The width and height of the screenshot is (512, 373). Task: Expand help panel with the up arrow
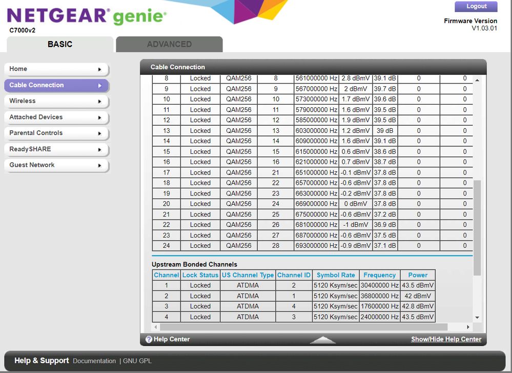coord(322,340)
